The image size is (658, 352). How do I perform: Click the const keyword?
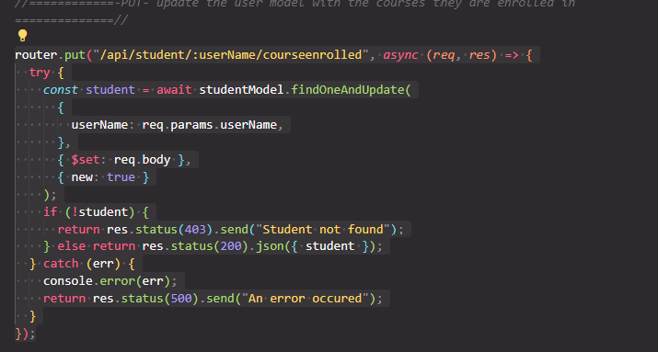(x=61, y=90)
